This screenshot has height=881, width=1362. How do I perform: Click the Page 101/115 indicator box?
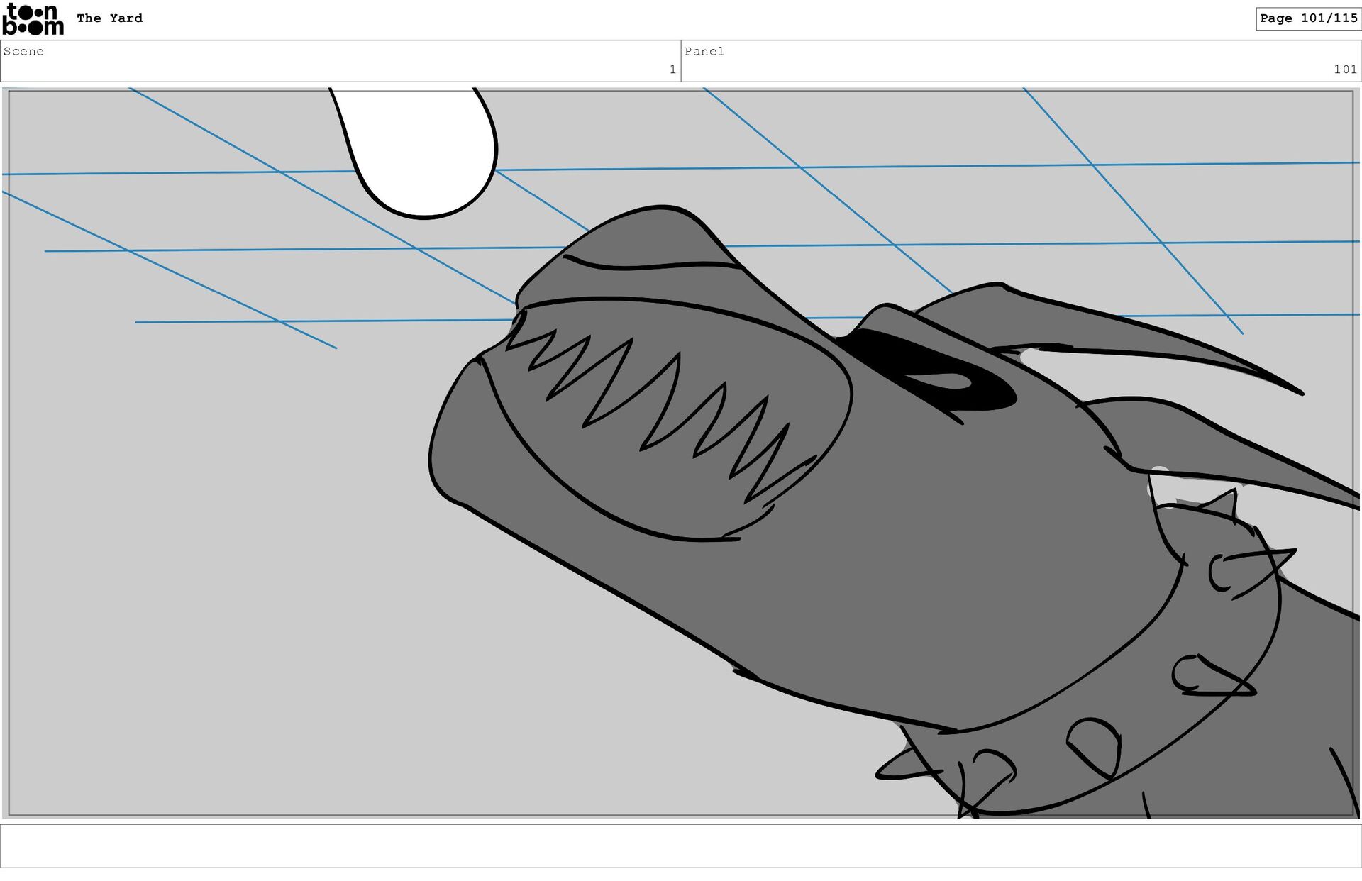1308,18
